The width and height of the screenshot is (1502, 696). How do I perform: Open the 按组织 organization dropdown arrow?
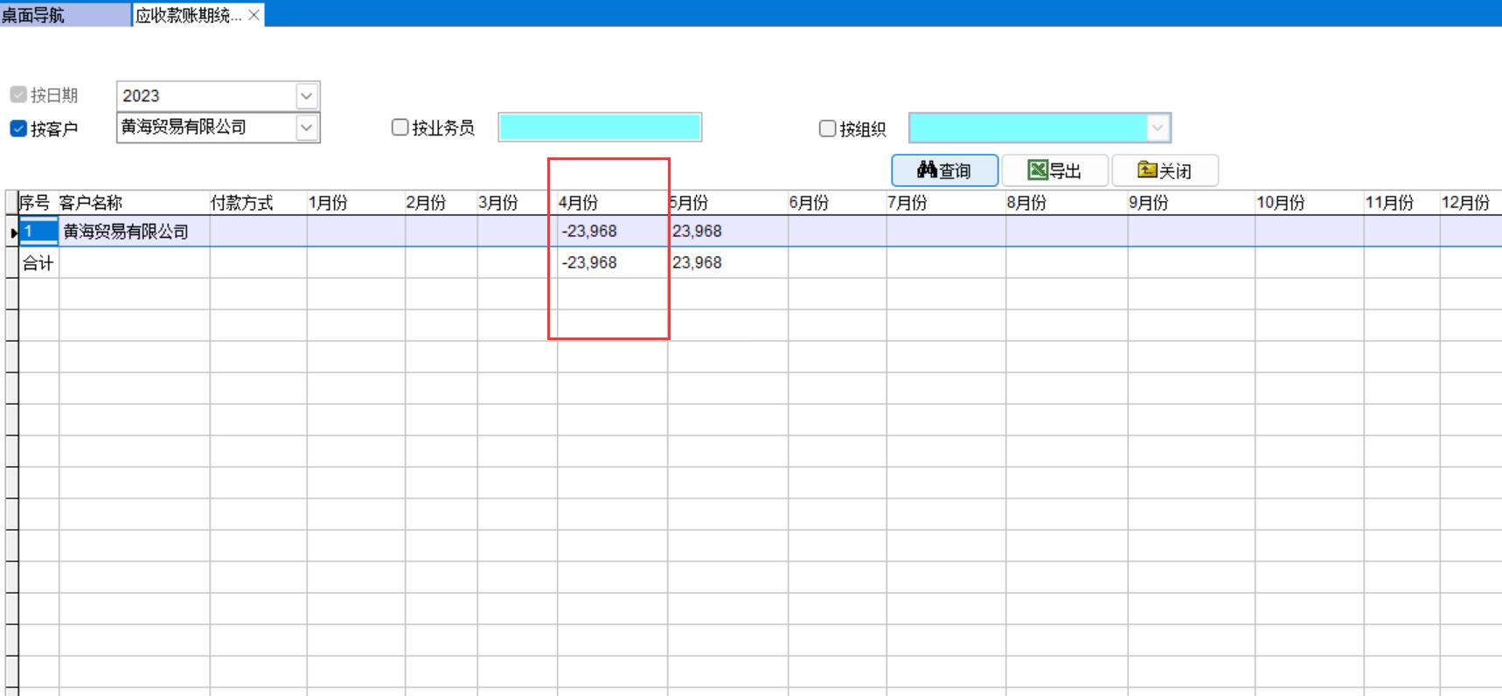1158,128
